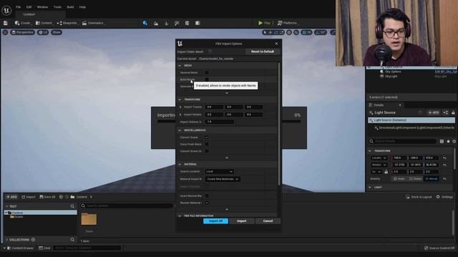The height and width of the screenshot is (257, 458).
Task: Open the viewport Show menu
Action: click(x=57, y=32)
